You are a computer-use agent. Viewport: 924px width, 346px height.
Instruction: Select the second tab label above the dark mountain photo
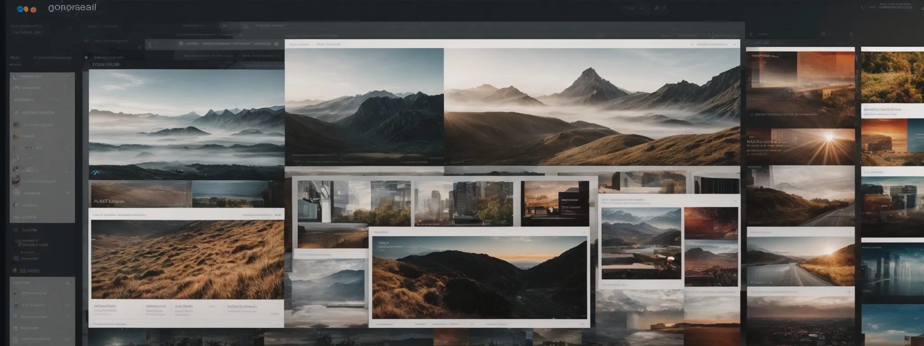[328, 45]
